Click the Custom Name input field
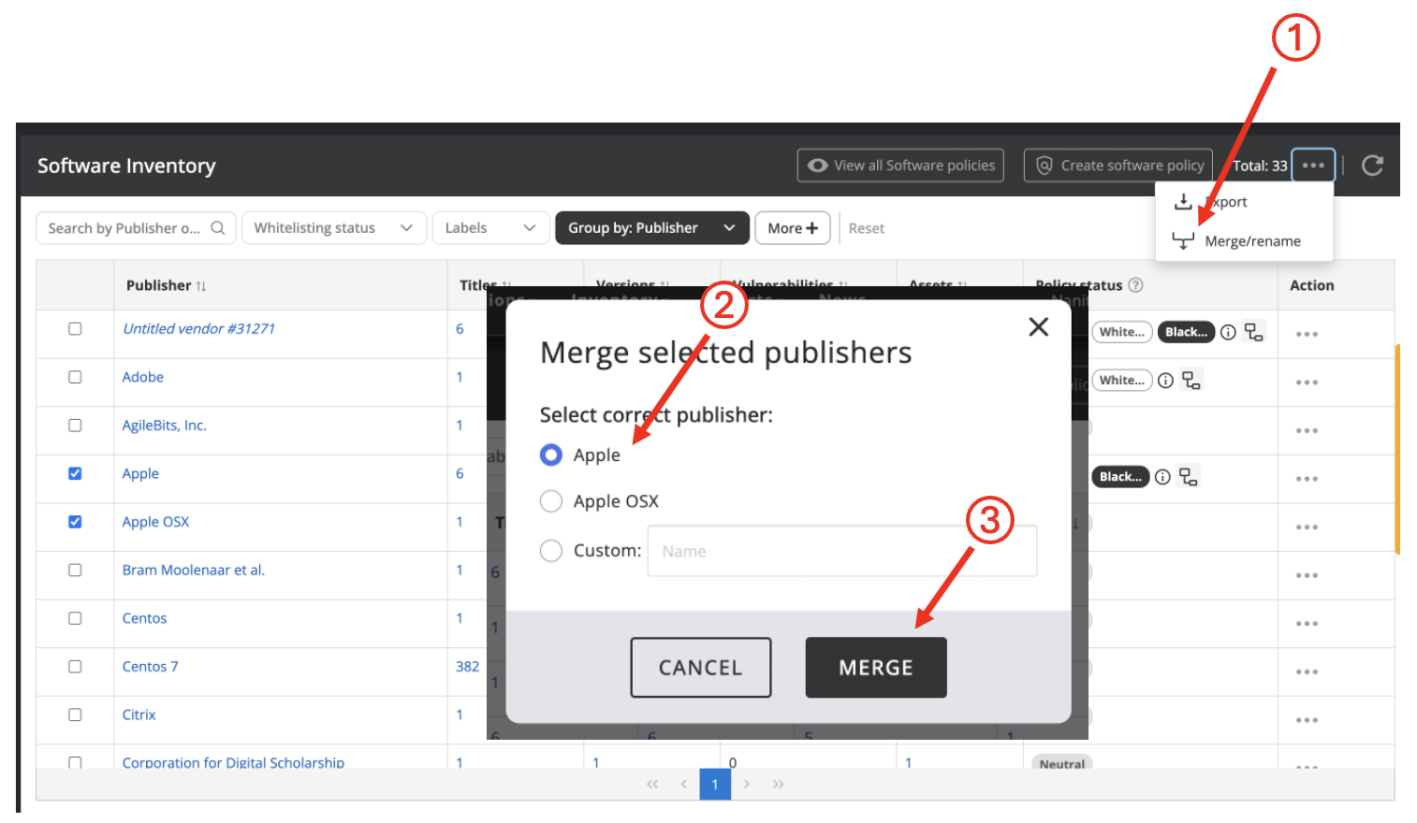The width and height of the screenshot is (1417, 823). pos(841,552)
